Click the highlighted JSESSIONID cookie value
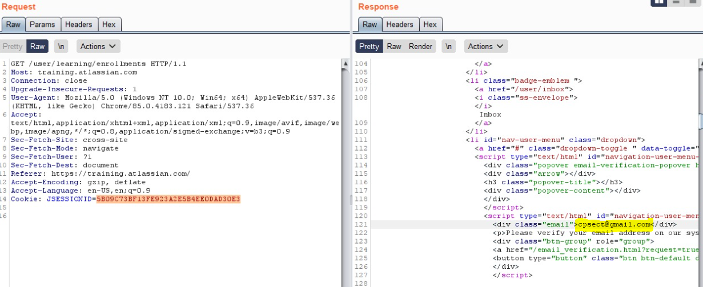703x287 pixels. click(x=168, y=199)
